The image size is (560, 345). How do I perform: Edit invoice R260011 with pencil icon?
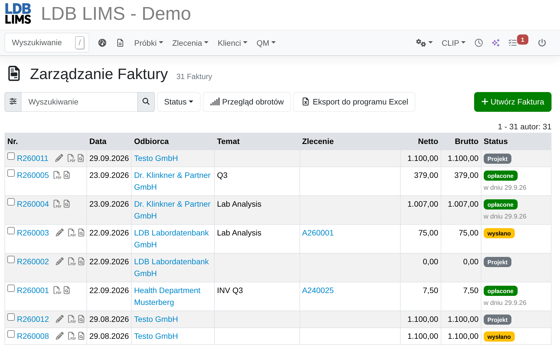[x=59, y=158]
